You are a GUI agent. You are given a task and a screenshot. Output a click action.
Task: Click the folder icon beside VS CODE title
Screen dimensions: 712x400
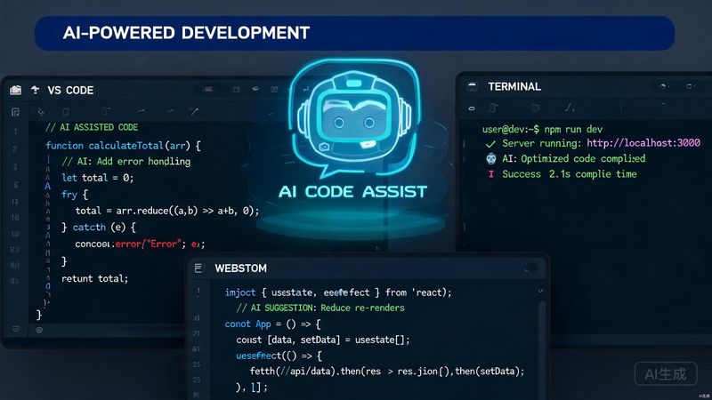click(x=15, y=90)
